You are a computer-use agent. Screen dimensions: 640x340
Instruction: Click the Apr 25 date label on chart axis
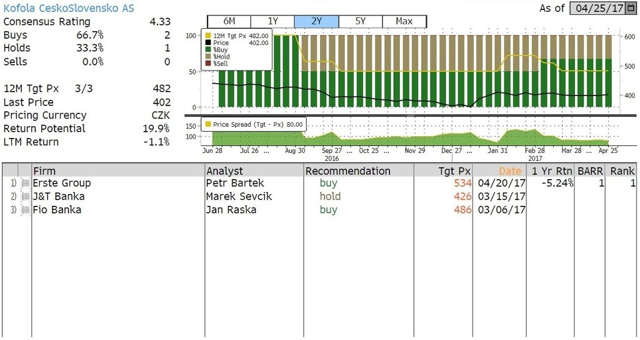coord(607,150)
